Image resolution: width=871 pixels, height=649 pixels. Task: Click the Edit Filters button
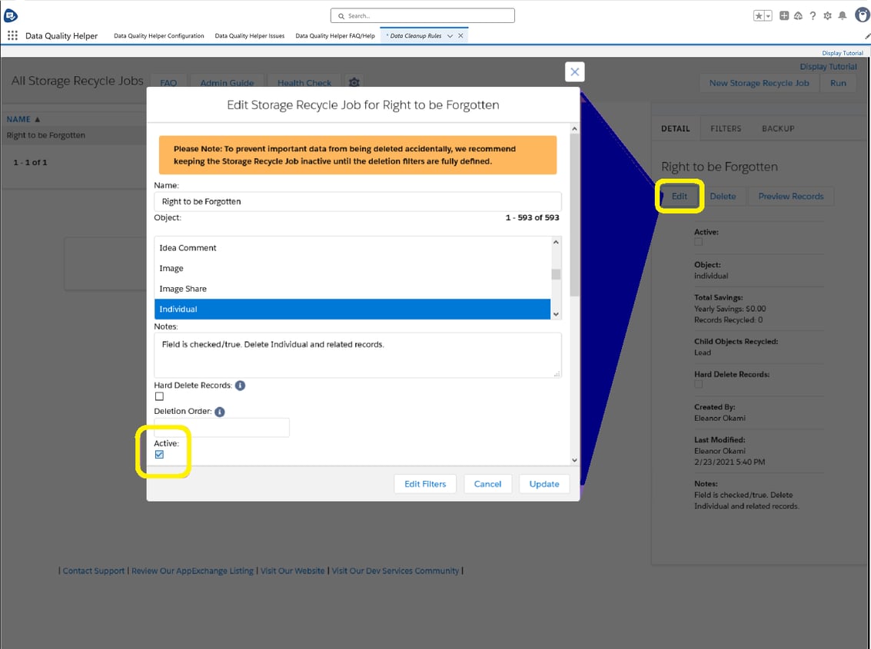425,484
